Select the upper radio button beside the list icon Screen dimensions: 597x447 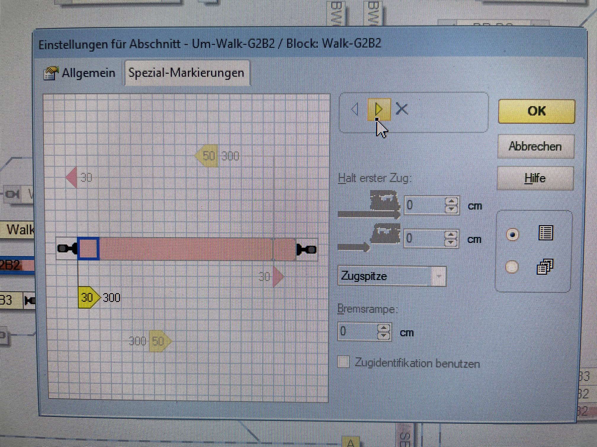point(513,234)
